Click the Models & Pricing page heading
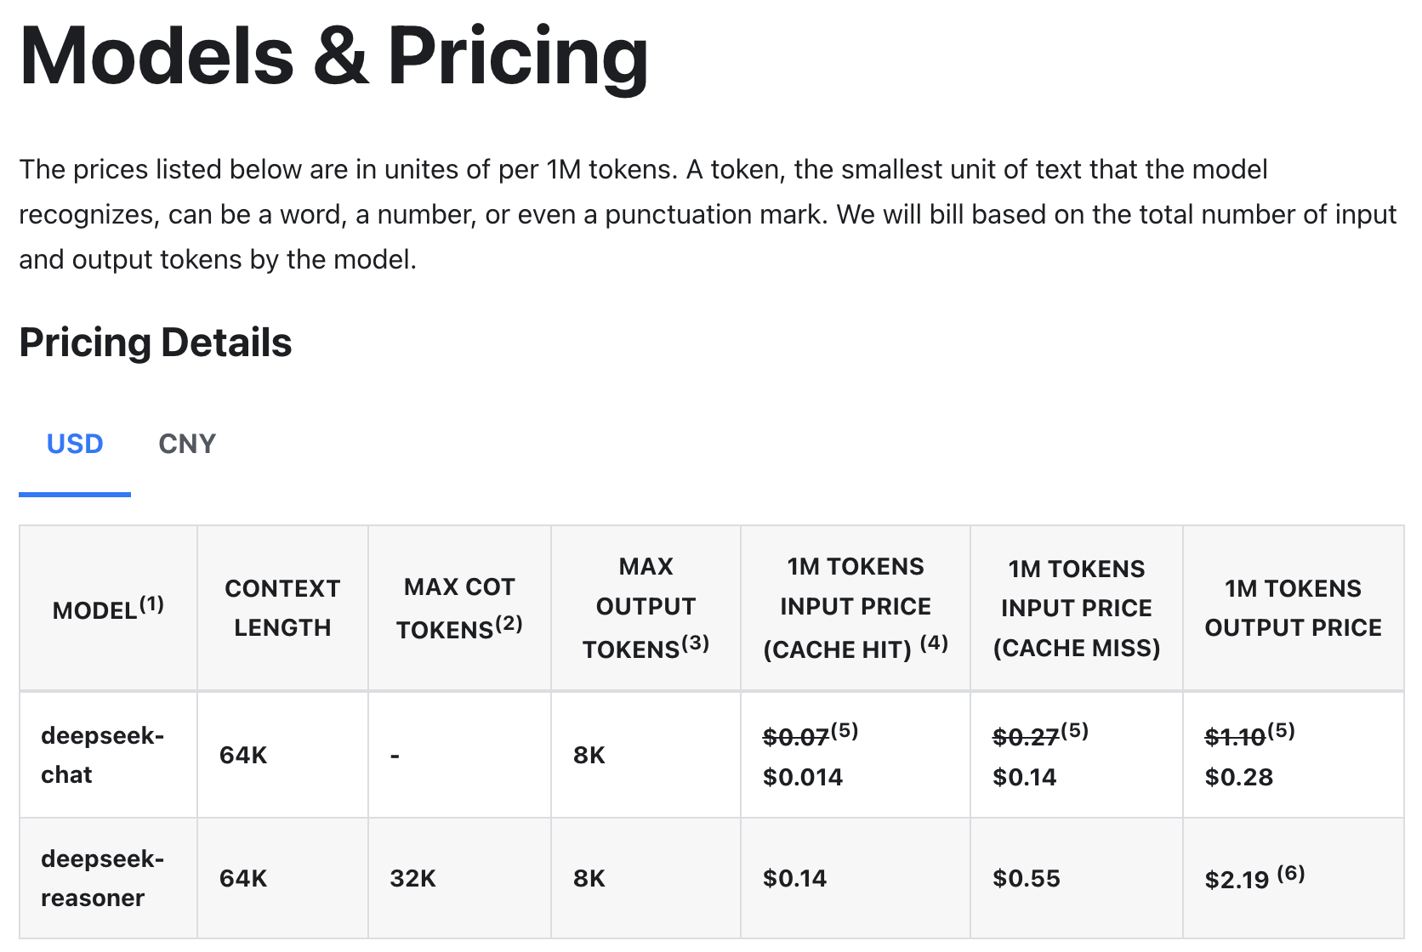This screenshot has width=1422, height=952. pyautogui.click(x=333, y=56)
